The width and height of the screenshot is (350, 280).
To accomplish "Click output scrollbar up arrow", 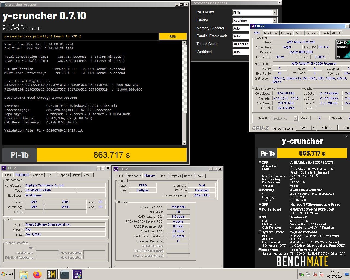I will [184, 43].
